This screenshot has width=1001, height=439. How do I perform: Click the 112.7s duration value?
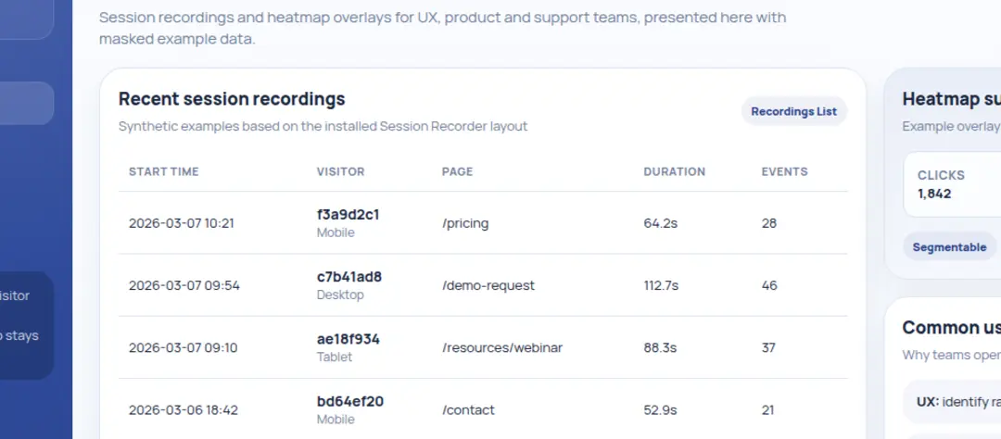(x=661, y=285)
